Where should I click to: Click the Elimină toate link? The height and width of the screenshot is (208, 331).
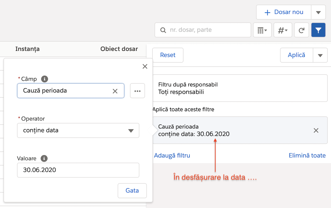(307, 156)
